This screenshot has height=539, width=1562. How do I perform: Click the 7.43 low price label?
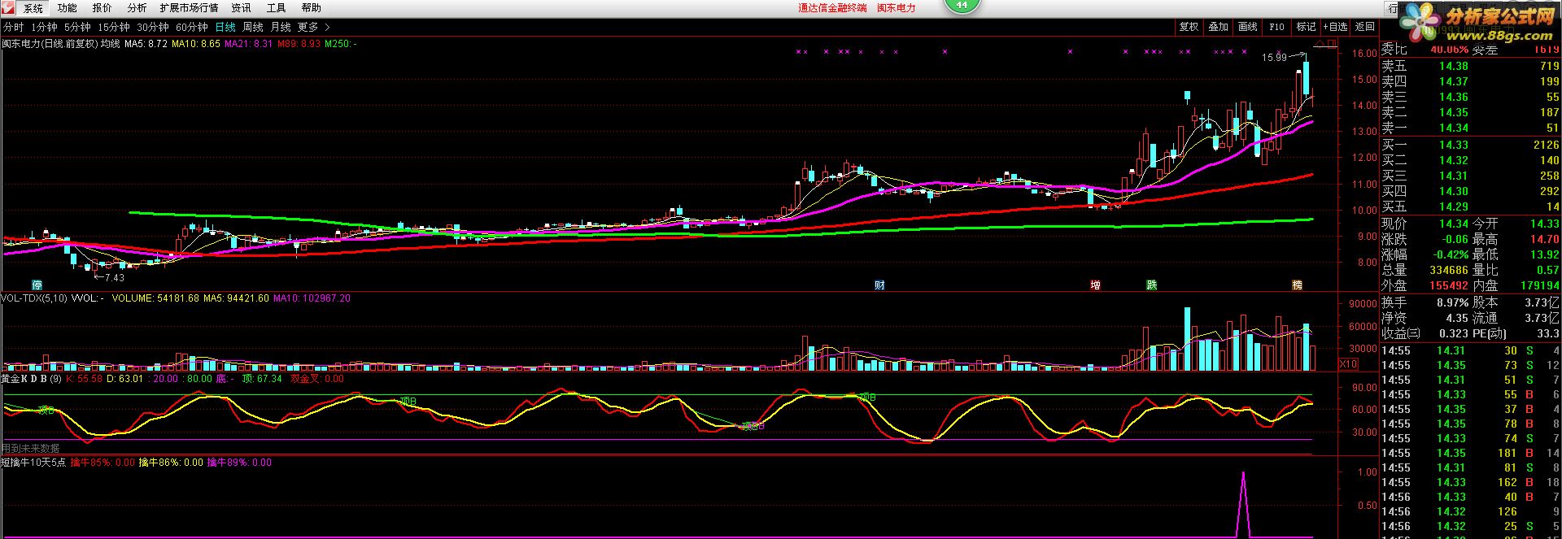click(x=114, y=278)
